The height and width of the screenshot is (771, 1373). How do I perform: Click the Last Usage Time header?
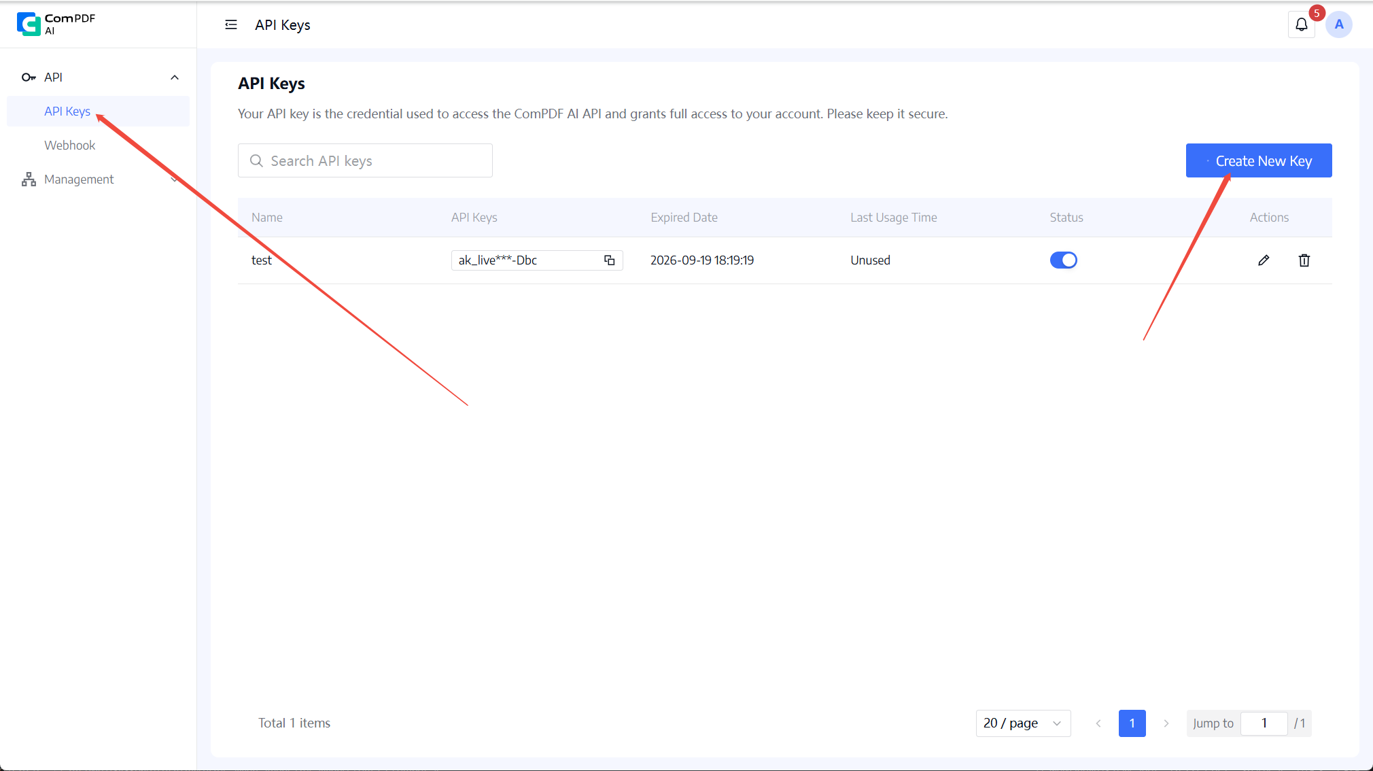click(894, 218)
